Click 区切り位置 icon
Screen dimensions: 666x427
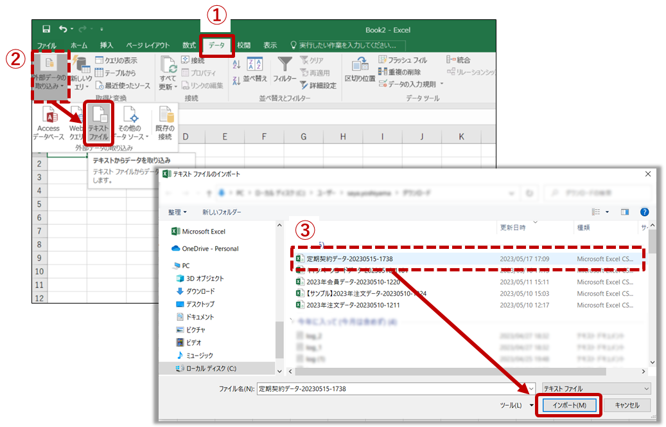tap(360, 69)
